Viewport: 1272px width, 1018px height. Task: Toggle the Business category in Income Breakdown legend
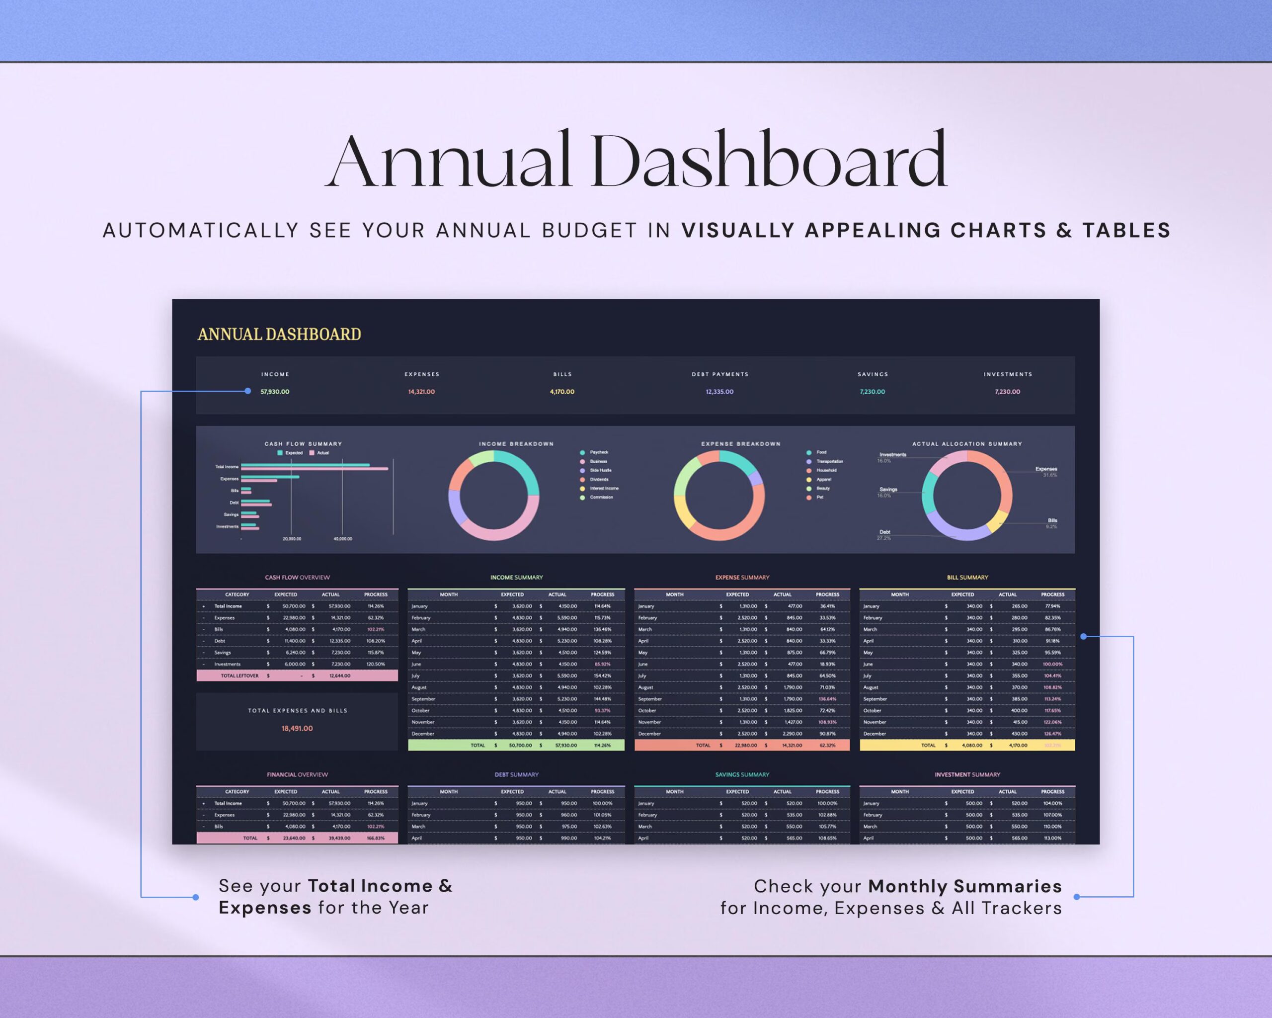pos(582,461)
